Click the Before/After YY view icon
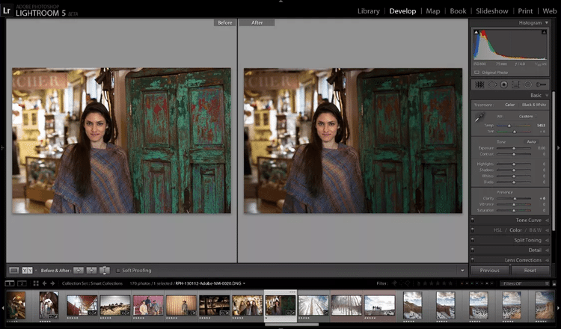The width and height of the screenshot is (561, 329). click(x=27, y=271)
